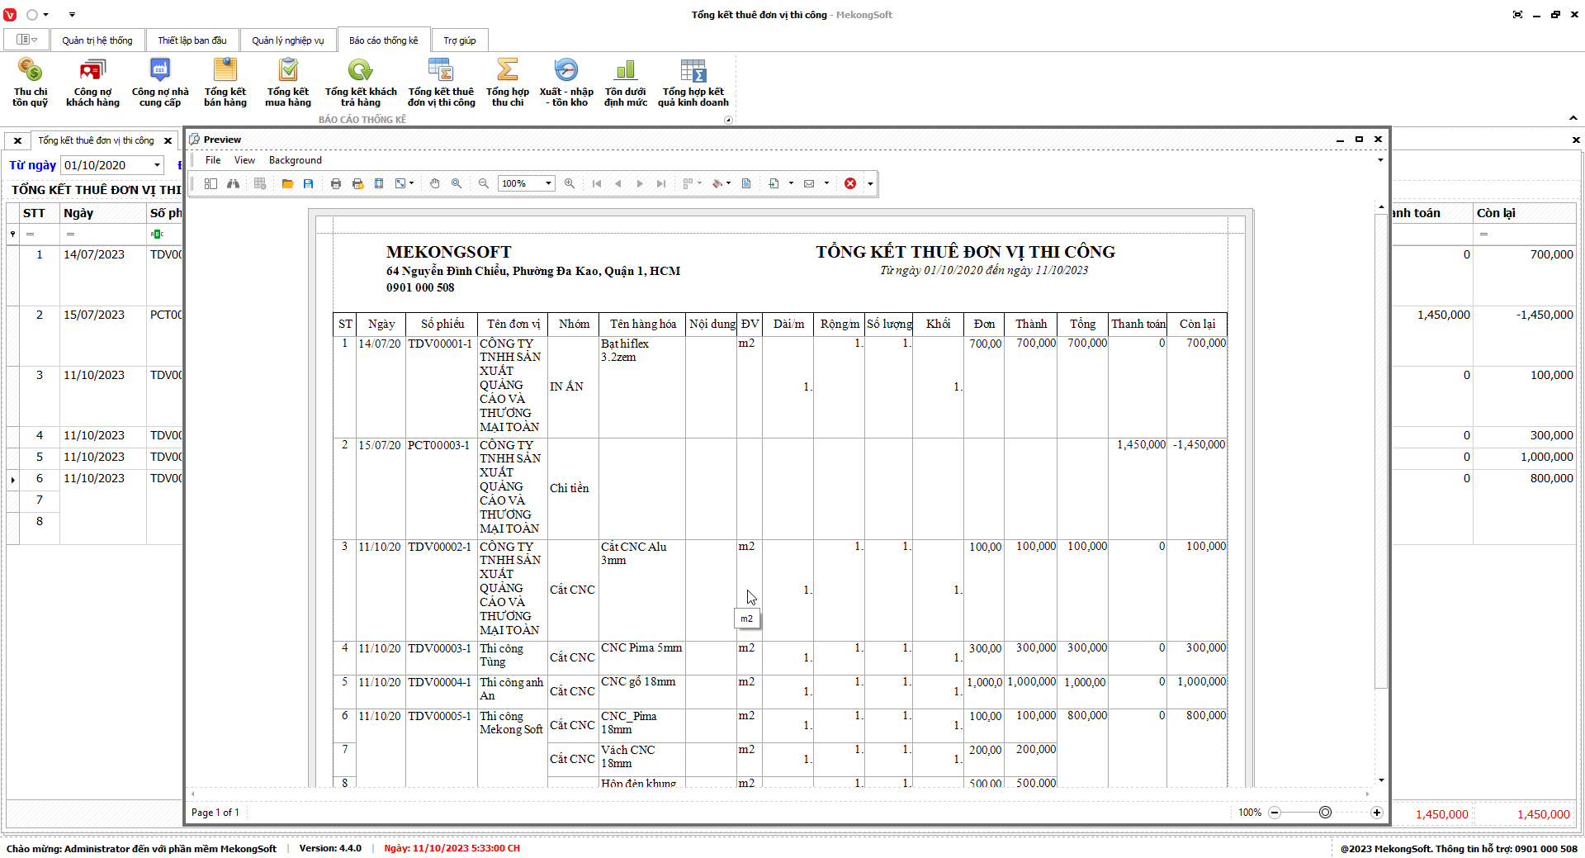This screenshot has height=858, width=1585.
Task: Open the Từ ngày date dropdown
Action: tap(157, 165)
